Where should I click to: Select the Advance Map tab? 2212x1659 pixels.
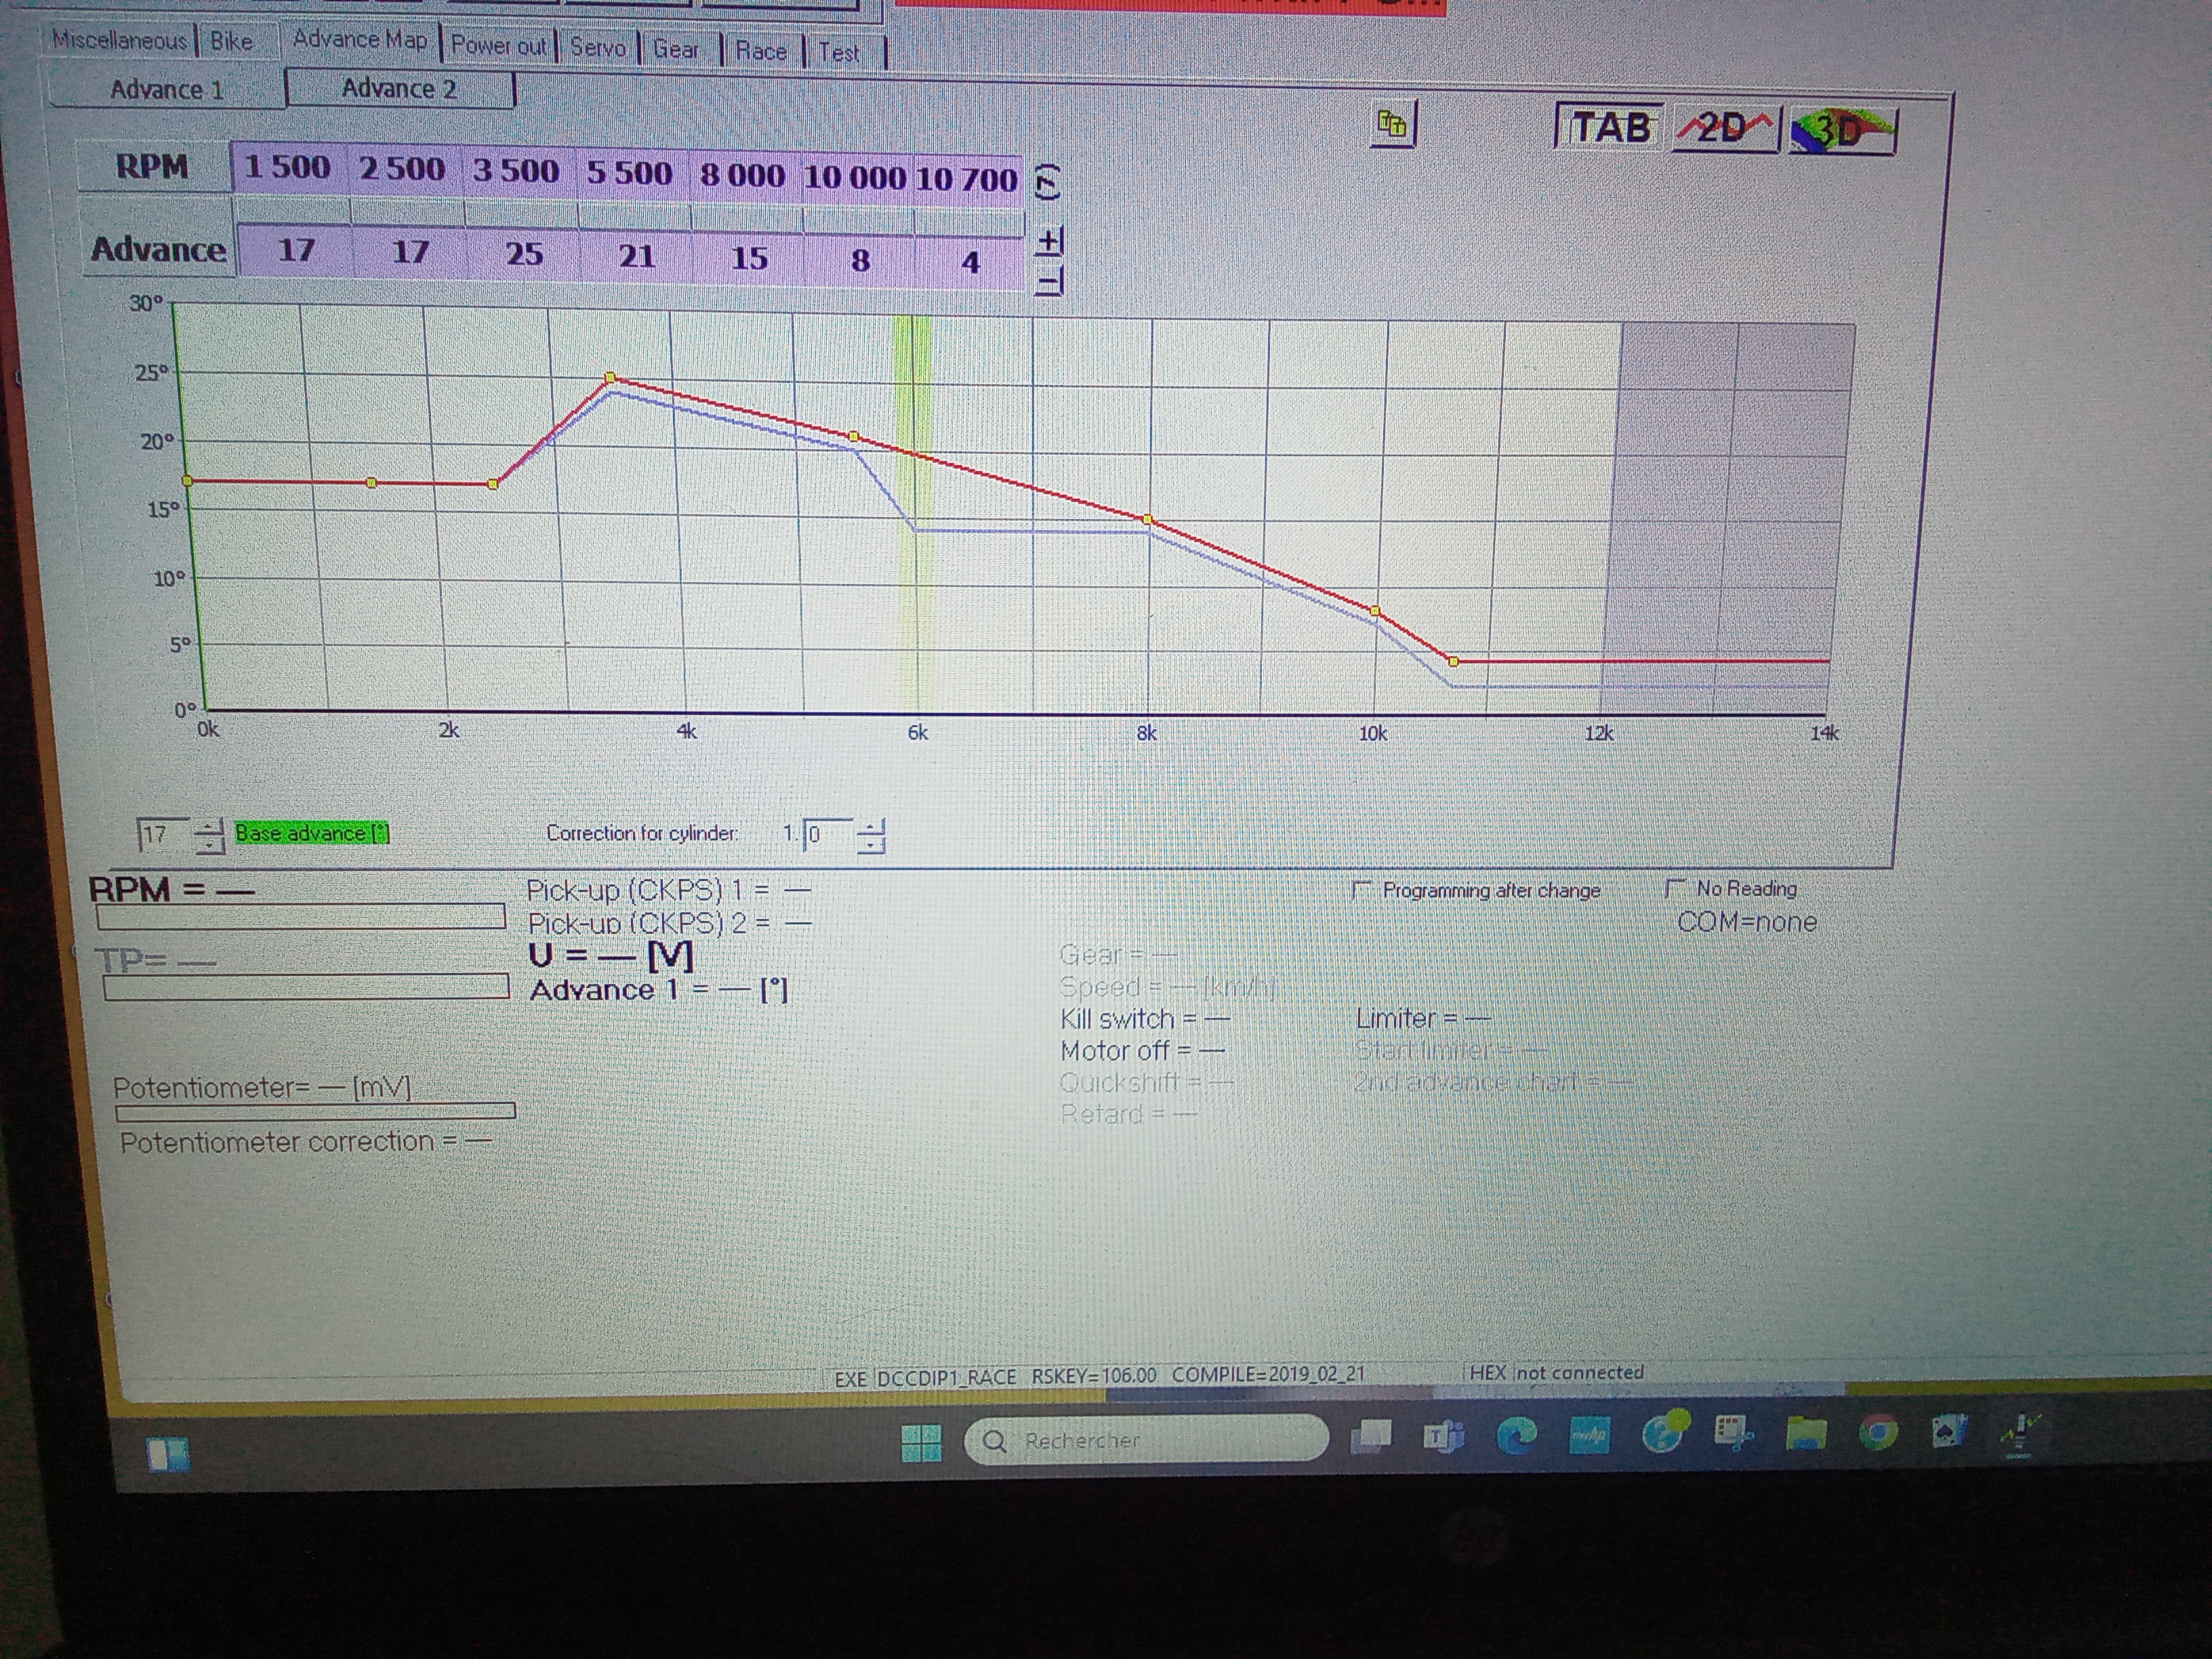[x=360, y=39]
